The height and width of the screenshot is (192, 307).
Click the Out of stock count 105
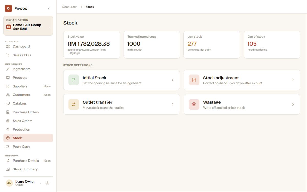(252, 44)
